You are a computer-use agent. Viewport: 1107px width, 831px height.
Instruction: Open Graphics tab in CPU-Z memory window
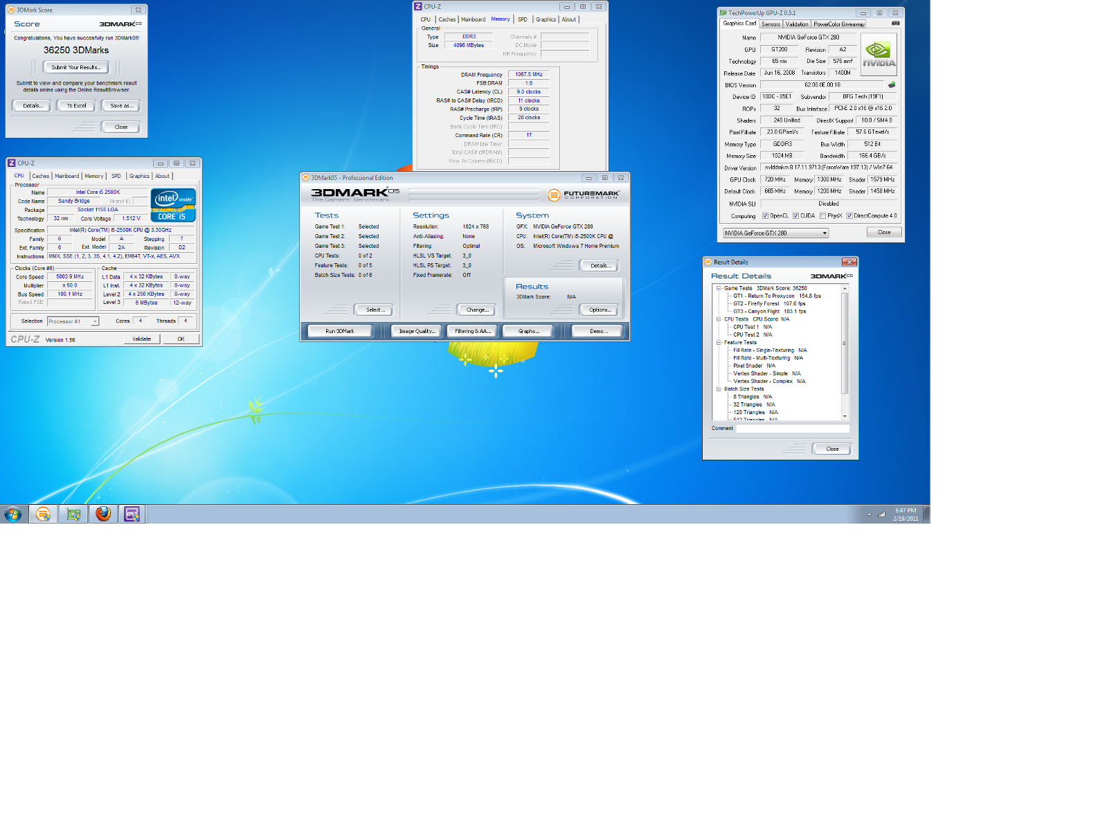546,19
